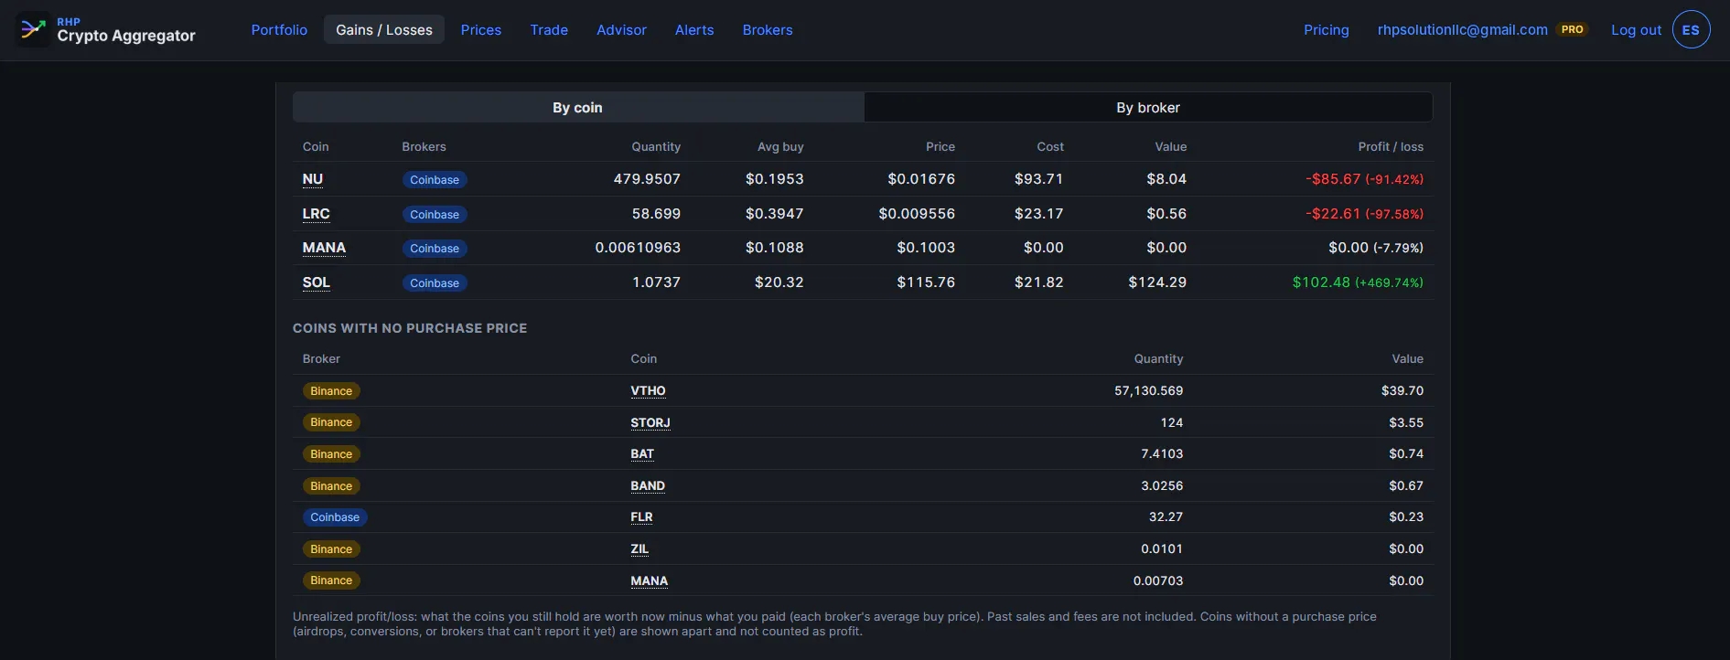This screenshot has width=1730, height=660.
Task: Click the Binance badge in the ZIL row
Action: point(331,549)
